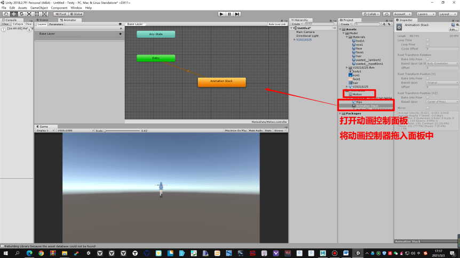This screenshot has width=460, height=258.
Task: Click the Step forward button
Action: [x=237, y=14]
